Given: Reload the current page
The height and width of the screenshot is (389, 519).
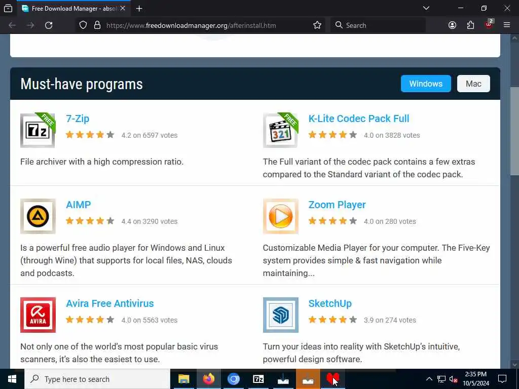Looking at the screenshot, I should [49, 25].
